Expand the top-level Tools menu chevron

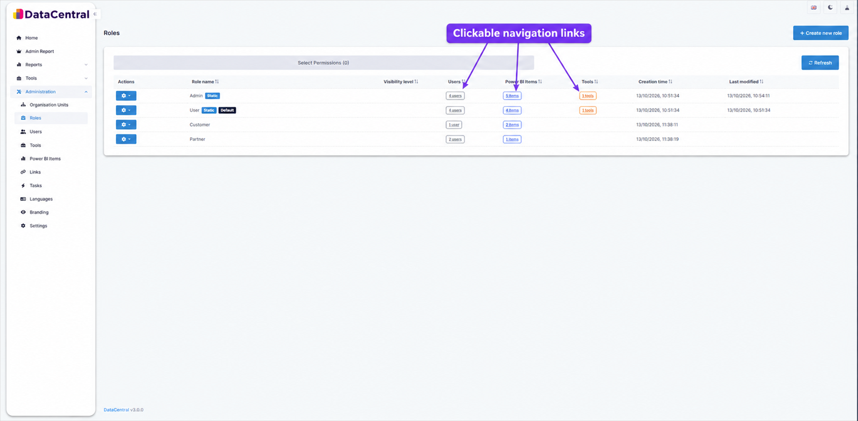(x=86, y=78)
